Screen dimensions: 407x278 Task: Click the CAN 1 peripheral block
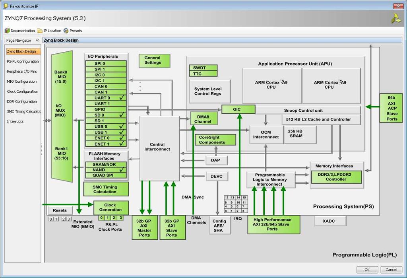pyautogui.click(x=106, y=92)
